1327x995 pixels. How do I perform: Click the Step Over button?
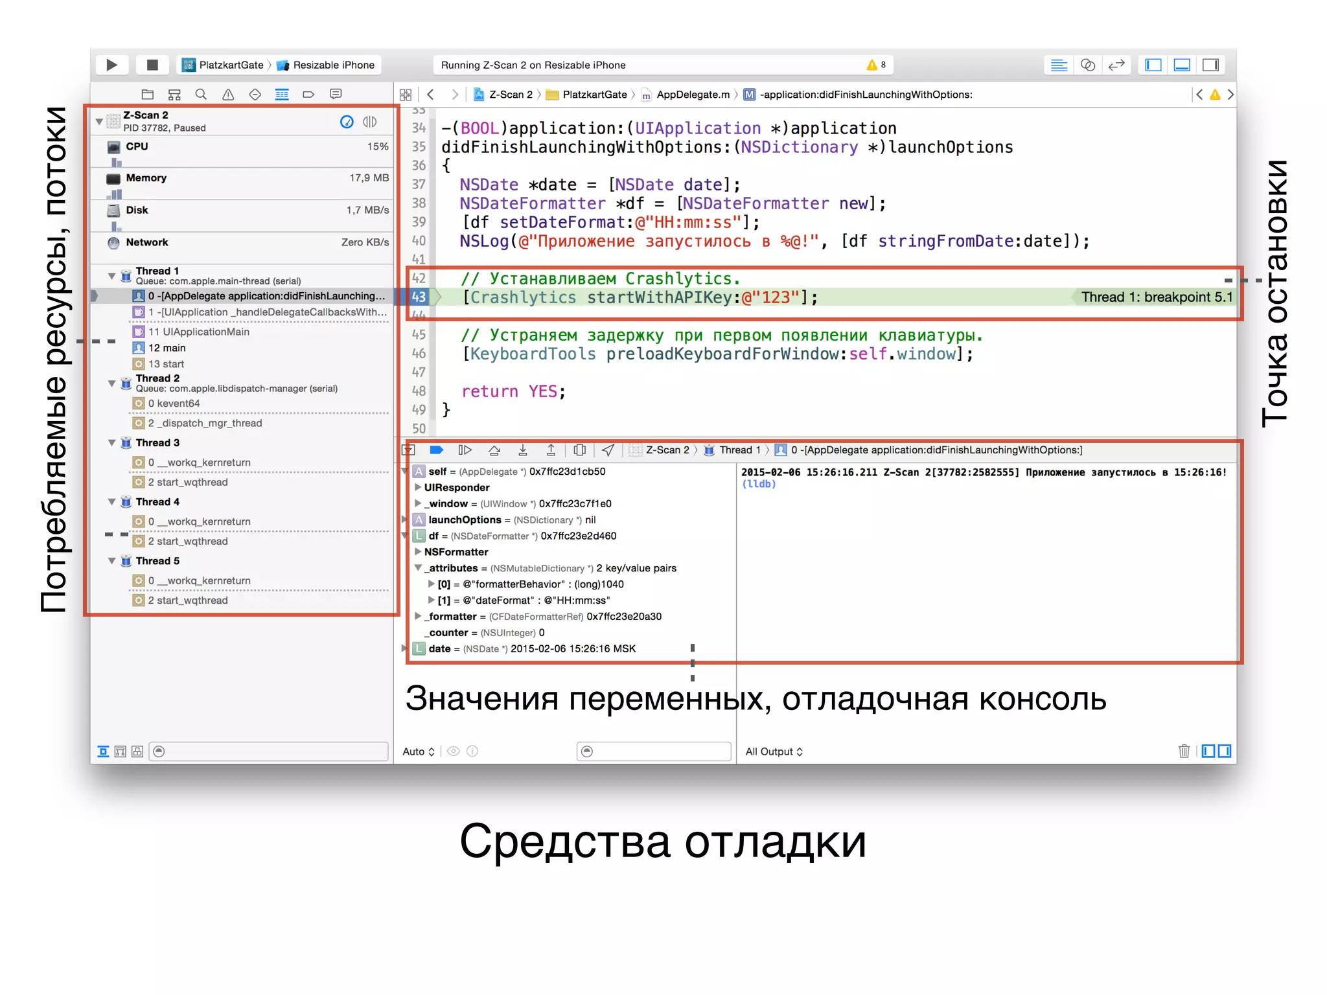point(494,450)
